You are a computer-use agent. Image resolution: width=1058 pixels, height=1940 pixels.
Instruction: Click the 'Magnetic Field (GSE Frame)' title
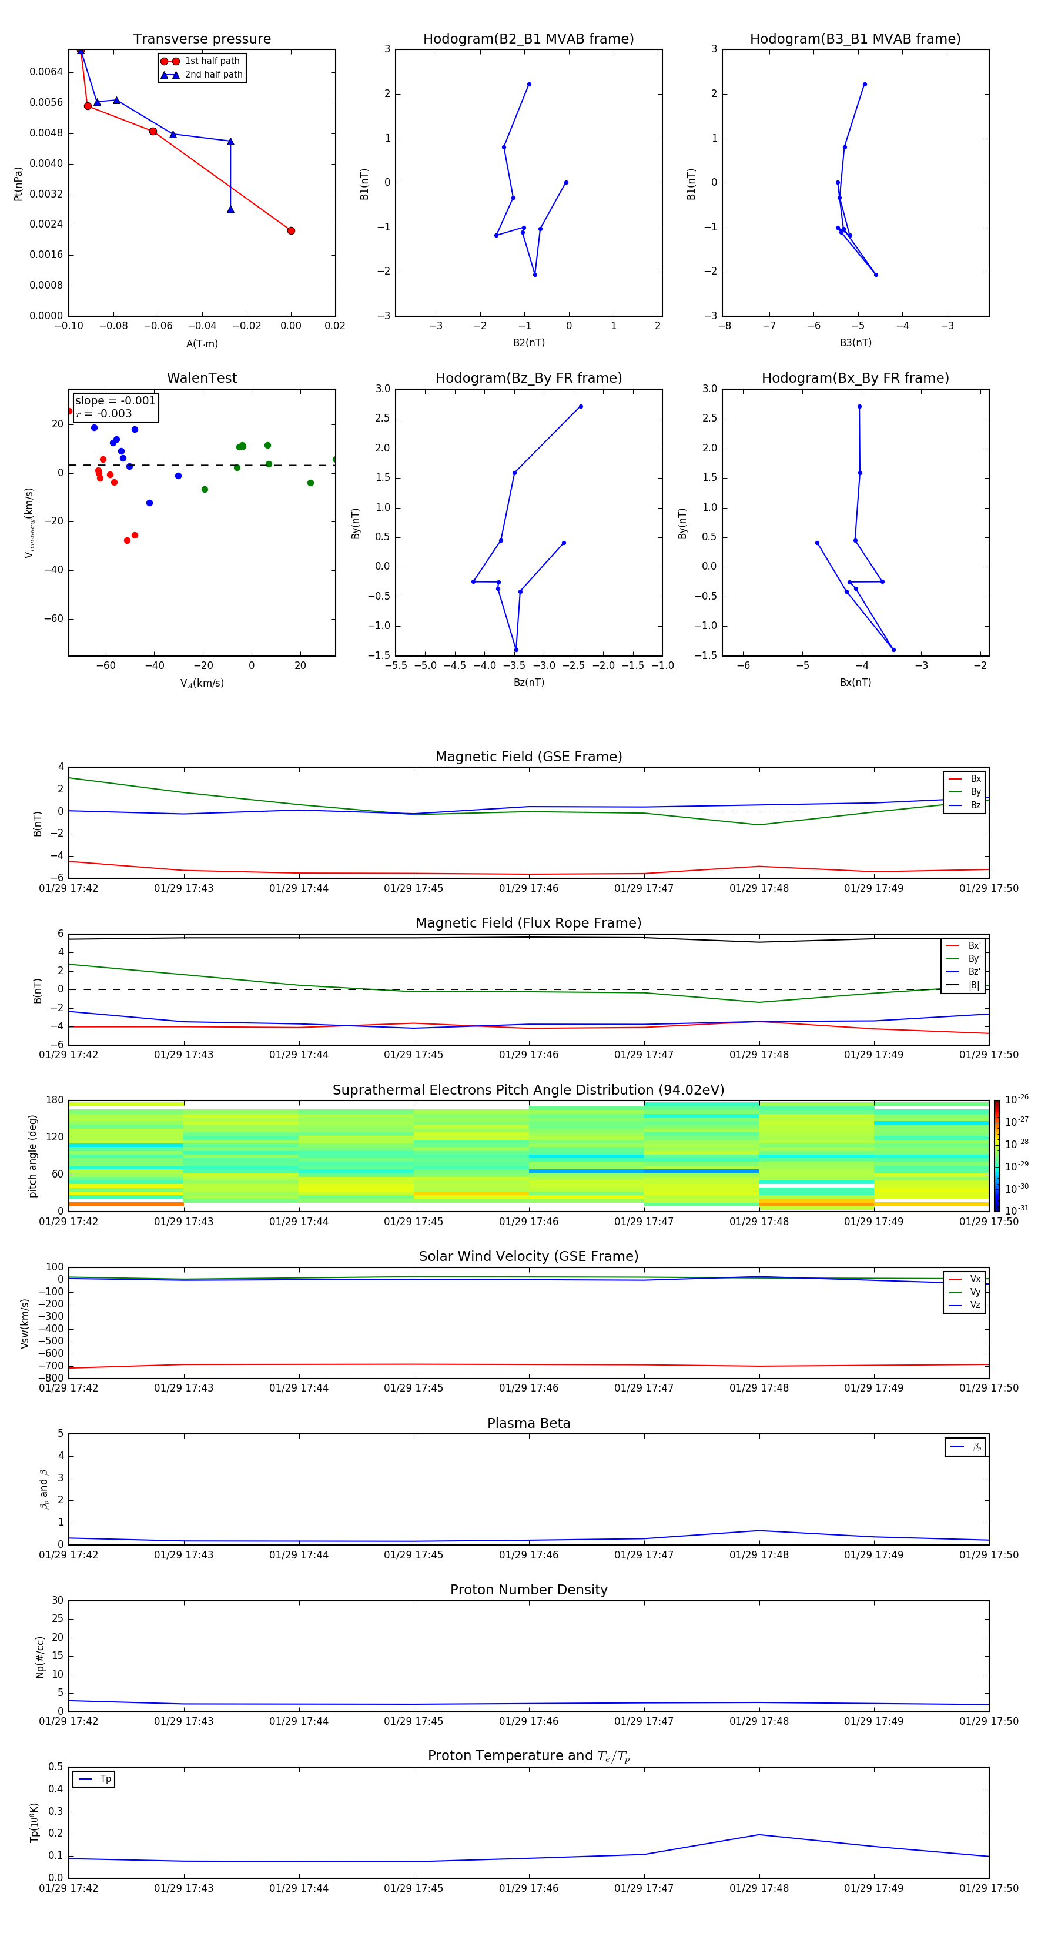528,756
